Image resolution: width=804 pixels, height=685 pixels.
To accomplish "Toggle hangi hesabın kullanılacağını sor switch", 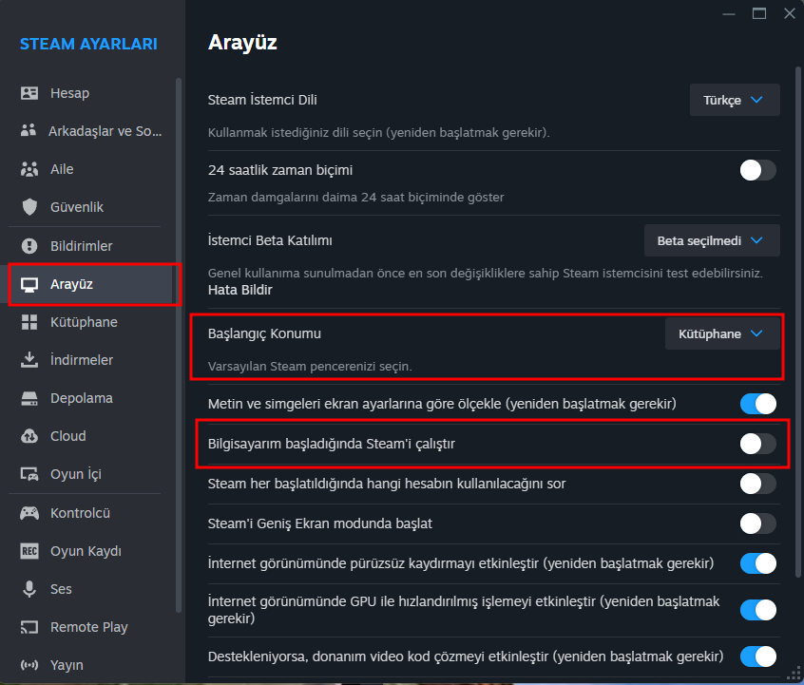I will click(757, 484).
